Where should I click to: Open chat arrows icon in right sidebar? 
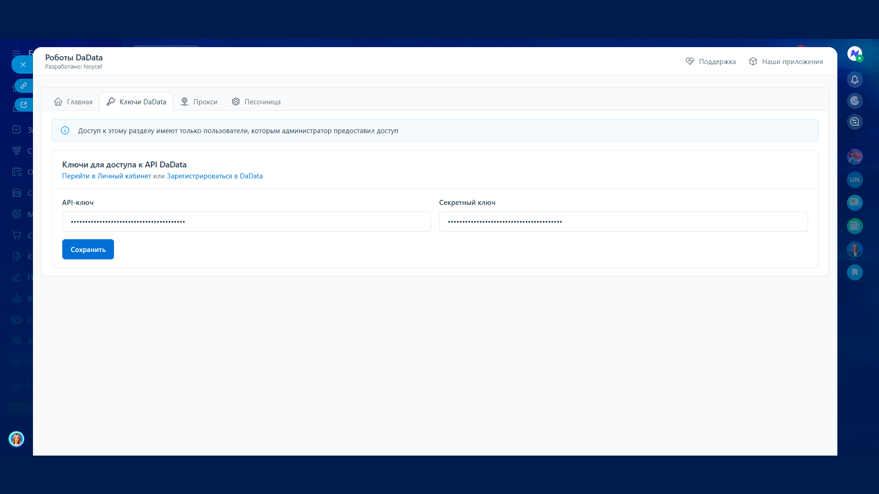point(854,122)
